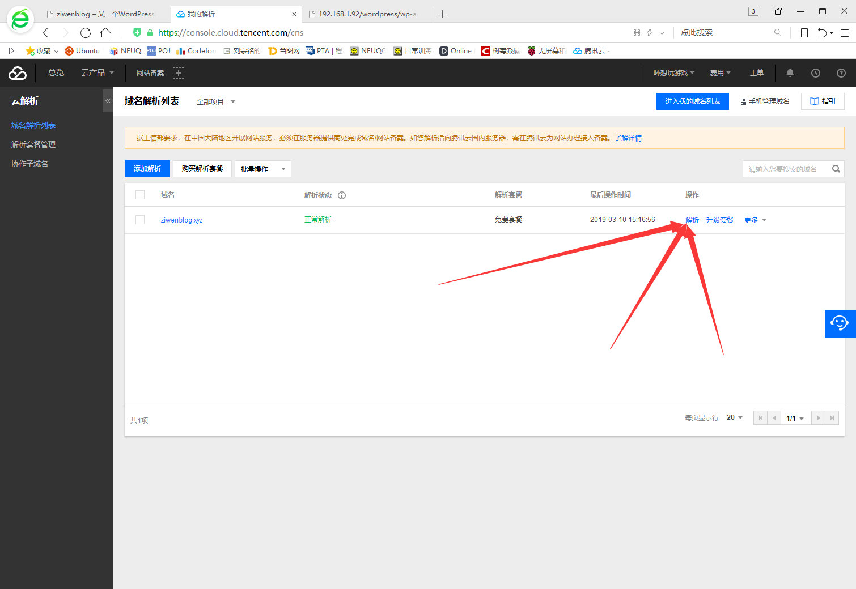The height and width of the screenshot is (589, 856).
Task: Expand the 费用 dropdown
Action: click(720, 72)
